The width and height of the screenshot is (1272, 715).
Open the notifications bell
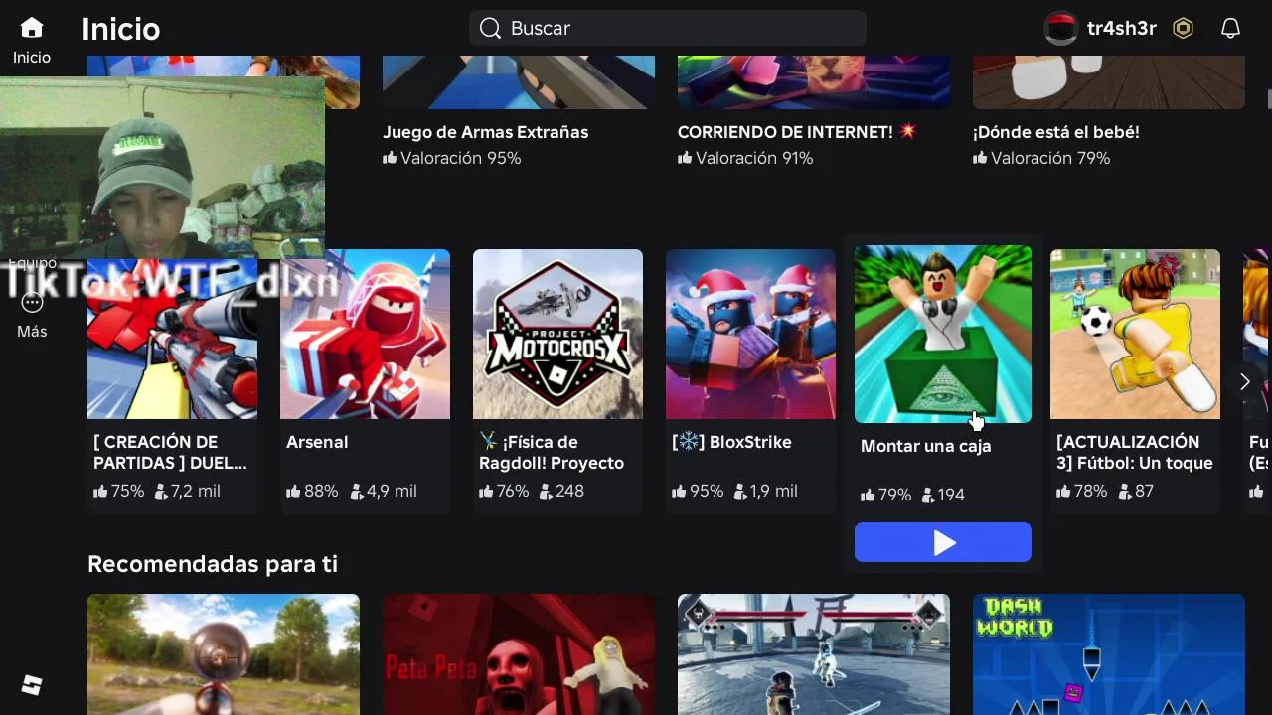point(1230,28)
